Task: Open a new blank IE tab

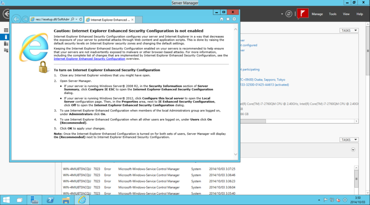Action: click(139, 20)
